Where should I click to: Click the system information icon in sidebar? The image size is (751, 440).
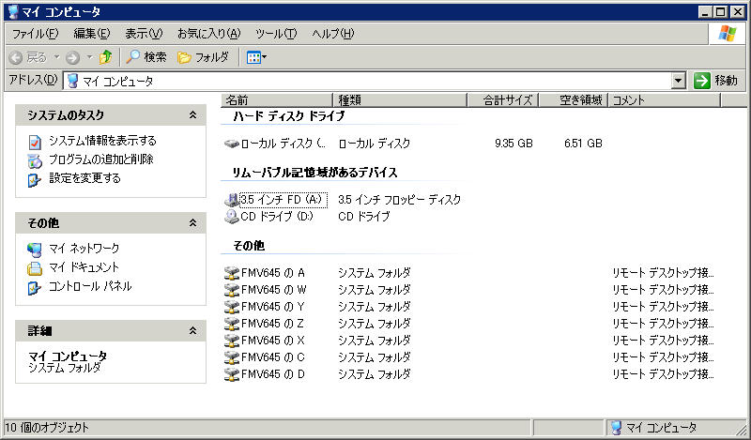(35, 142)
